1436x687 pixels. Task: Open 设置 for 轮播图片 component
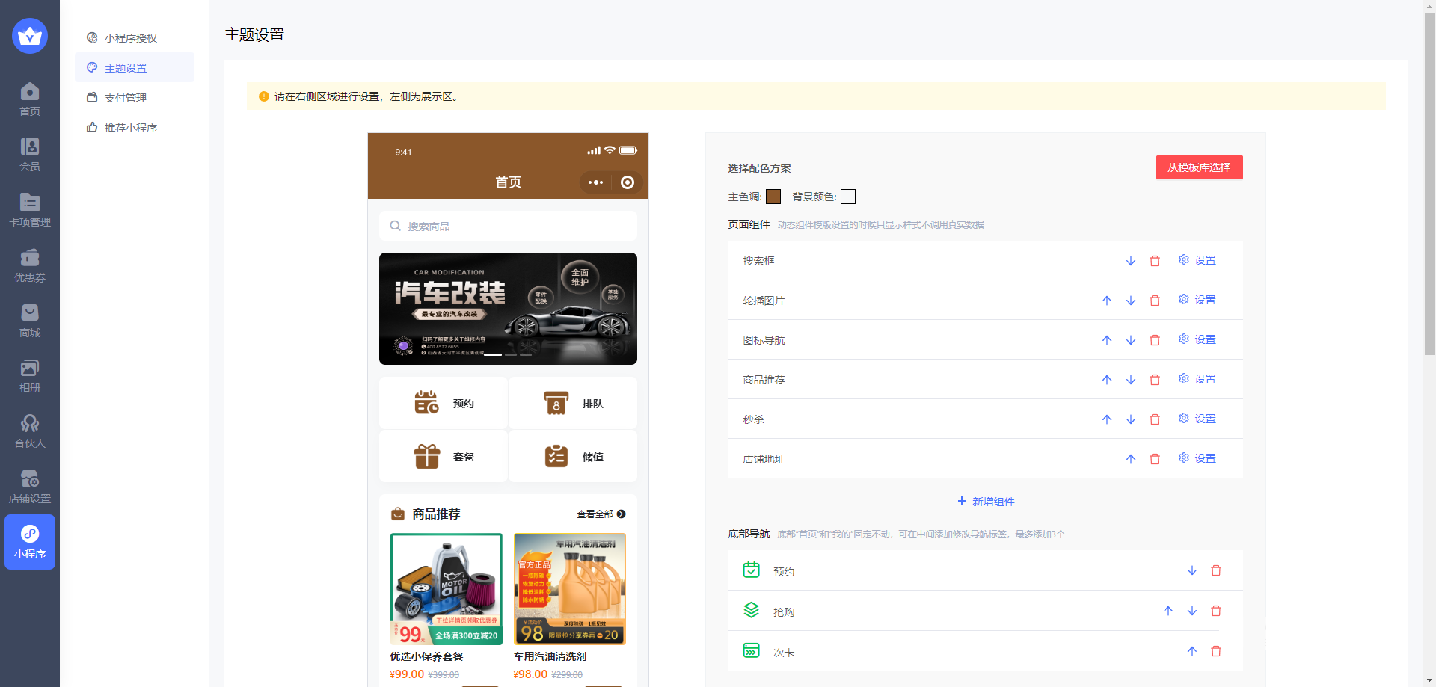coord(1197,300)
